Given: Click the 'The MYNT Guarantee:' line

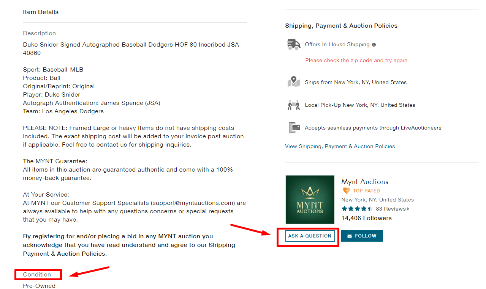Looking at the screenshot, I should pos(55,161).
